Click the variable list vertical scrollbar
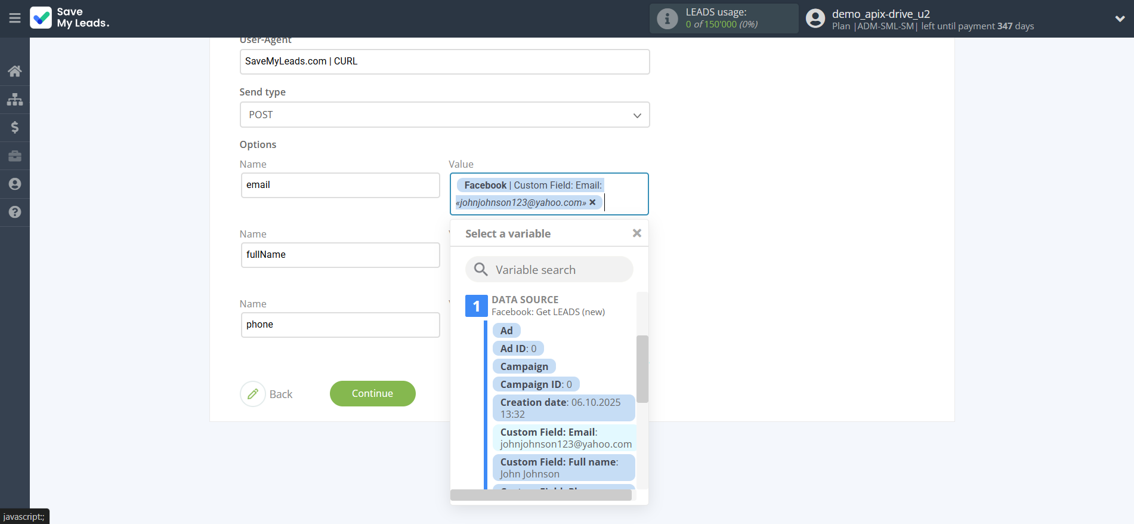 [642, 369]
